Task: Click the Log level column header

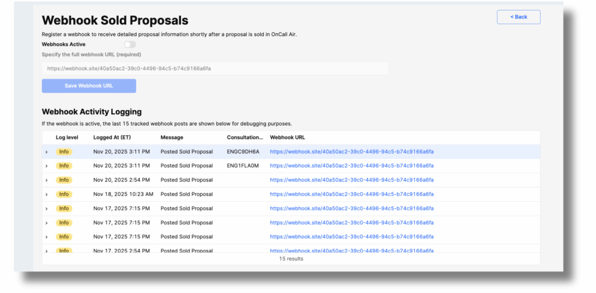Action: 67,138
